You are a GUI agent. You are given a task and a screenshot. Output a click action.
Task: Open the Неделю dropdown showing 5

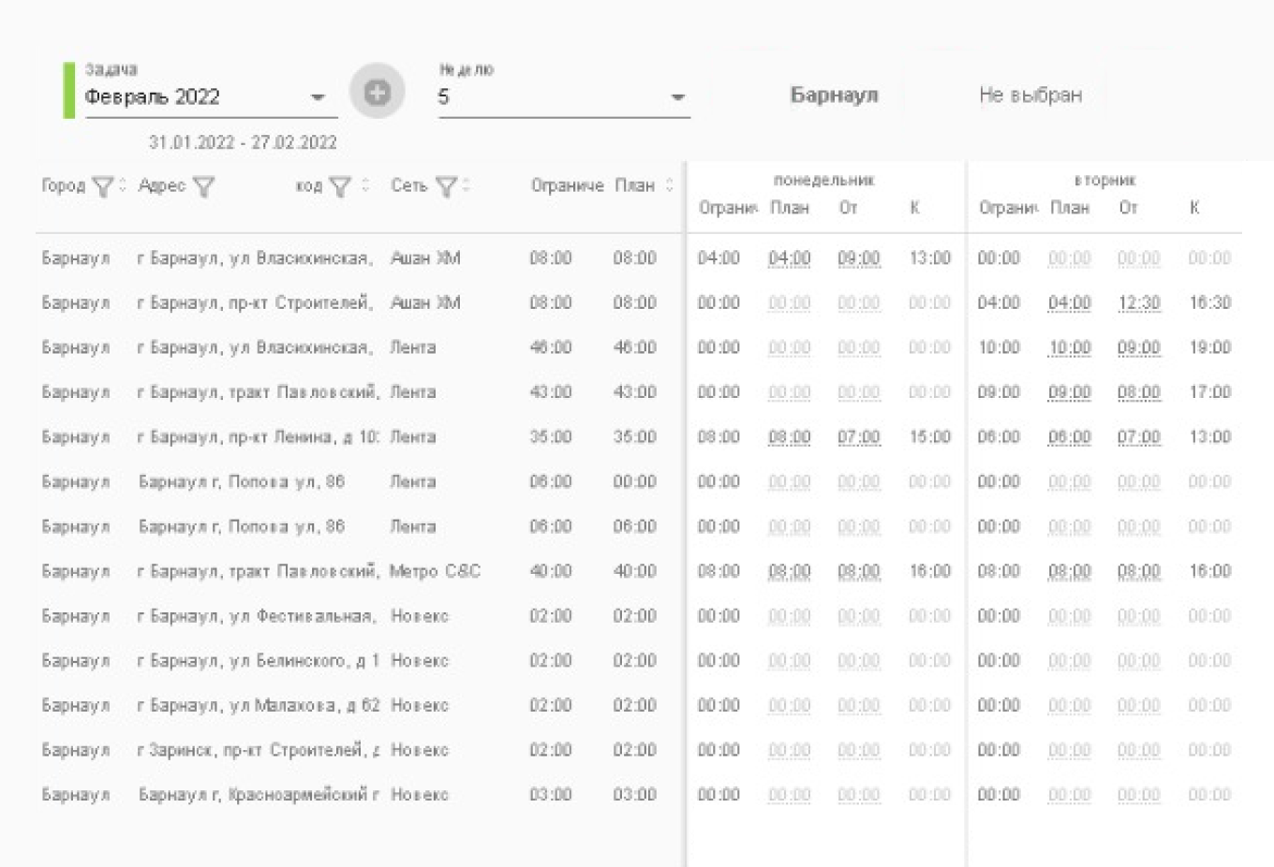tap(564, 96)
